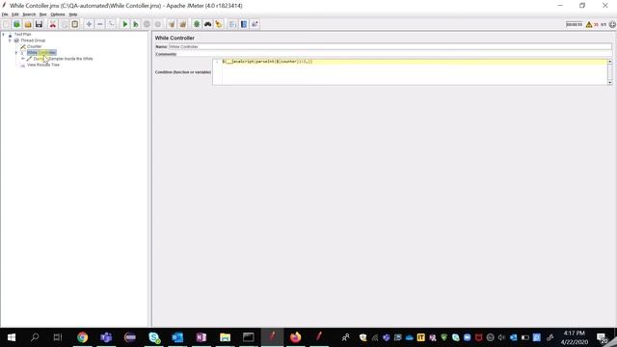Collapse the Test Plan tree node
The image size is (617, 347).
tap(4, 35)
